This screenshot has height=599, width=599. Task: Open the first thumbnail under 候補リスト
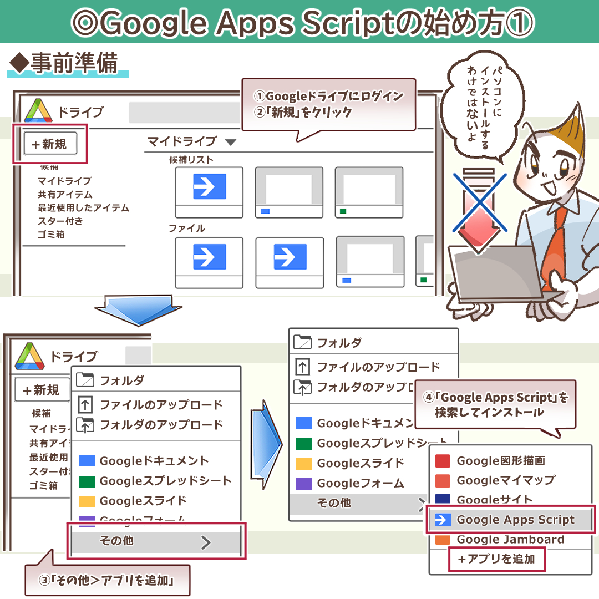tap(209, 192)
